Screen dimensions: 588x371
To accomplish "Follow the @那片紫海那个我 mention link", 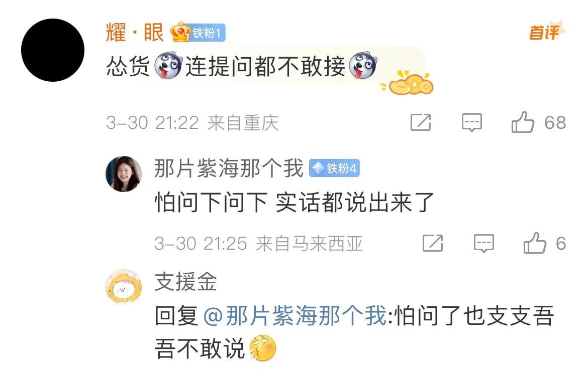I will click(295, 315).
